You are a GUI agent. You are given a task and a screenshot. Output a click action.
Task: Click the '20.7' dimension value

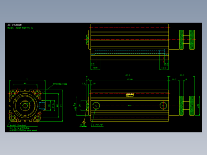point(174,79)
